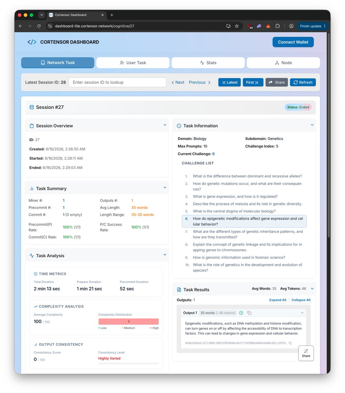Bookmark this page with the star icon

tap(237, 26)
